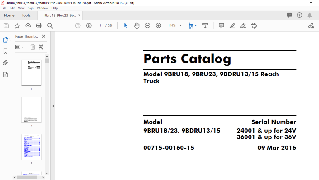Click the '36001 & up for 36V' text

pos(266,137)
